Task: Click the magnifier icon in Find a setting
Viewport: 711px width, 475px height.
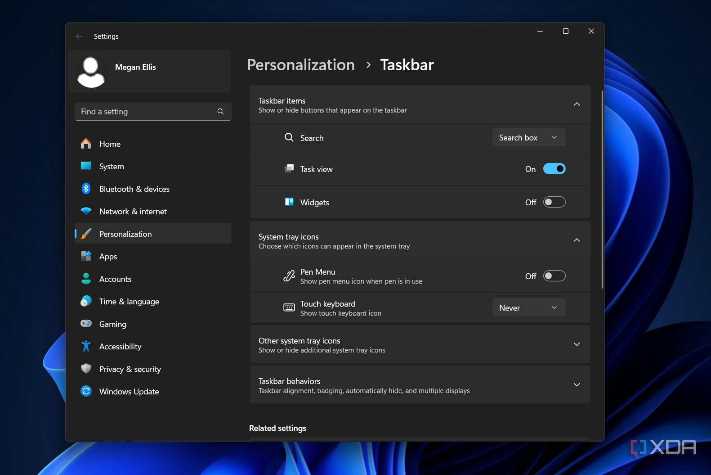Action: point(220,112)
